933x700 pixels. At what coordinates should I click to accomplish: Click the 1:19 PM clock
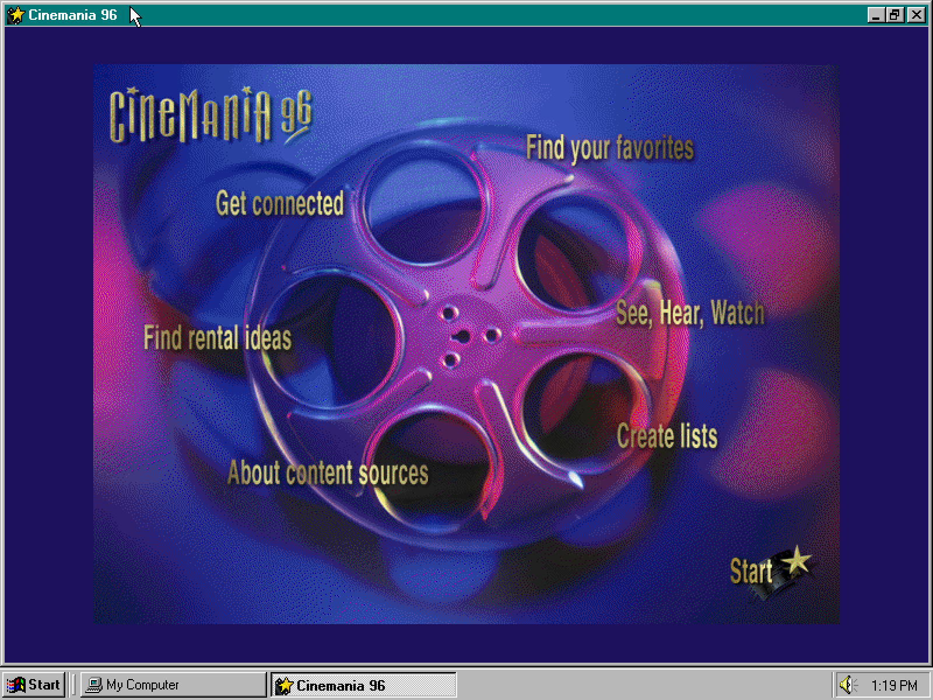coord(893,685)
